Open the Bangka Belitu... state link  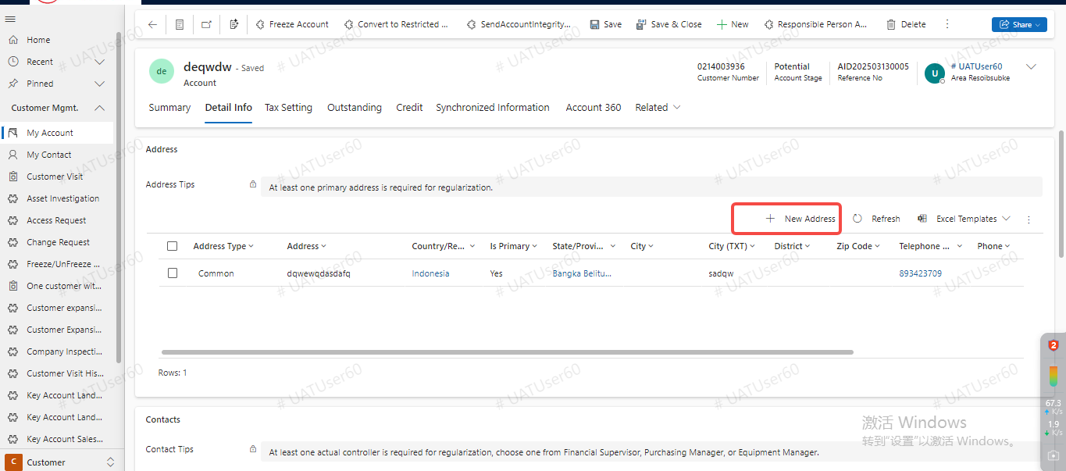coord(582,273)
